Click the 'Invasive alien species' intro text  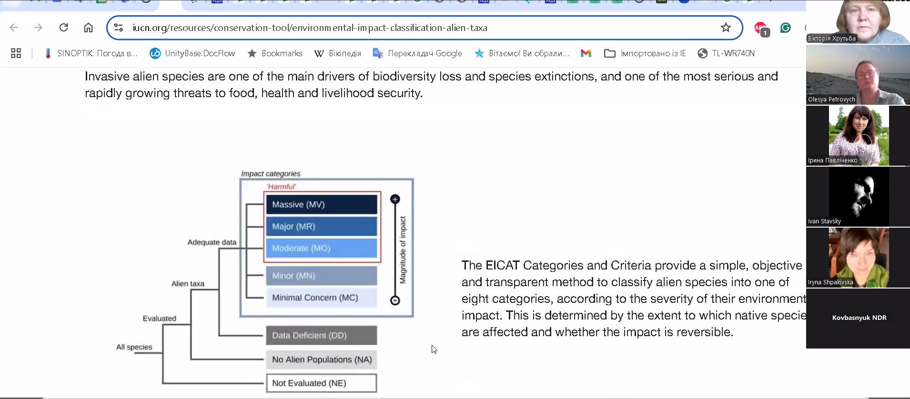tap(431, 85)
